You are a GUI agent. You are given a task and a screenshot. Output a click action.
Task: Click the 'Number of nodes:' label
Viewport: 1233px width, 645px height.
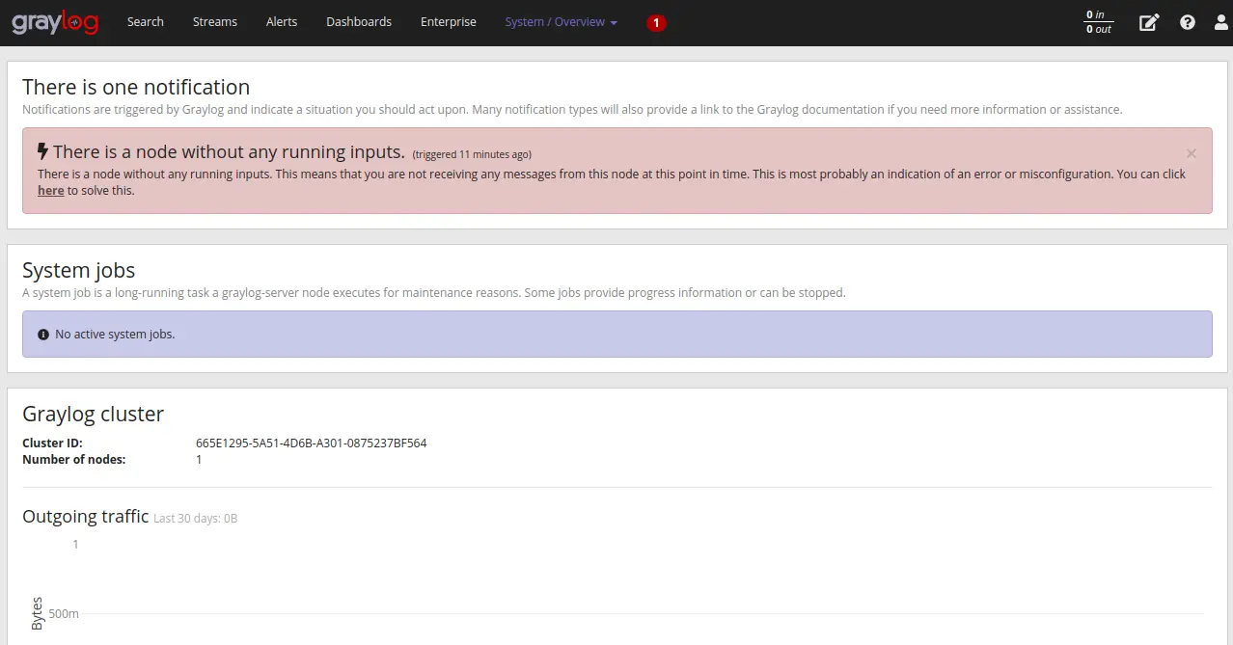(x=74, y=460)
